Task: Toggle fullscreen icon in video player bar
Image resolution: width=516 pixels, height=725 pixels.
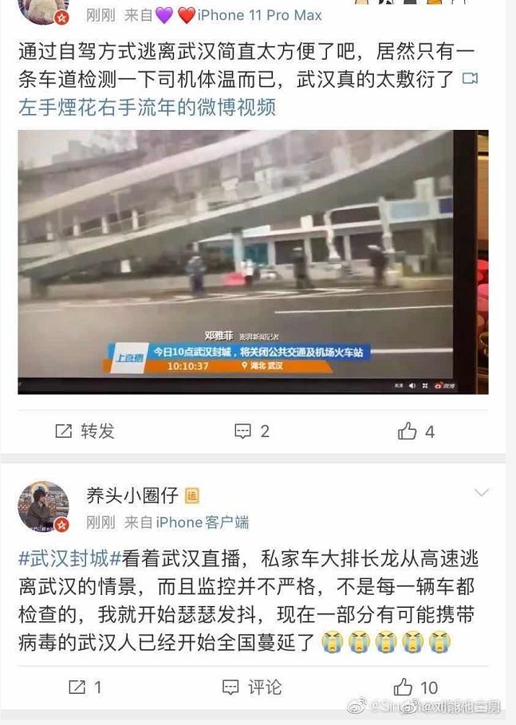Action: point(424,385)
